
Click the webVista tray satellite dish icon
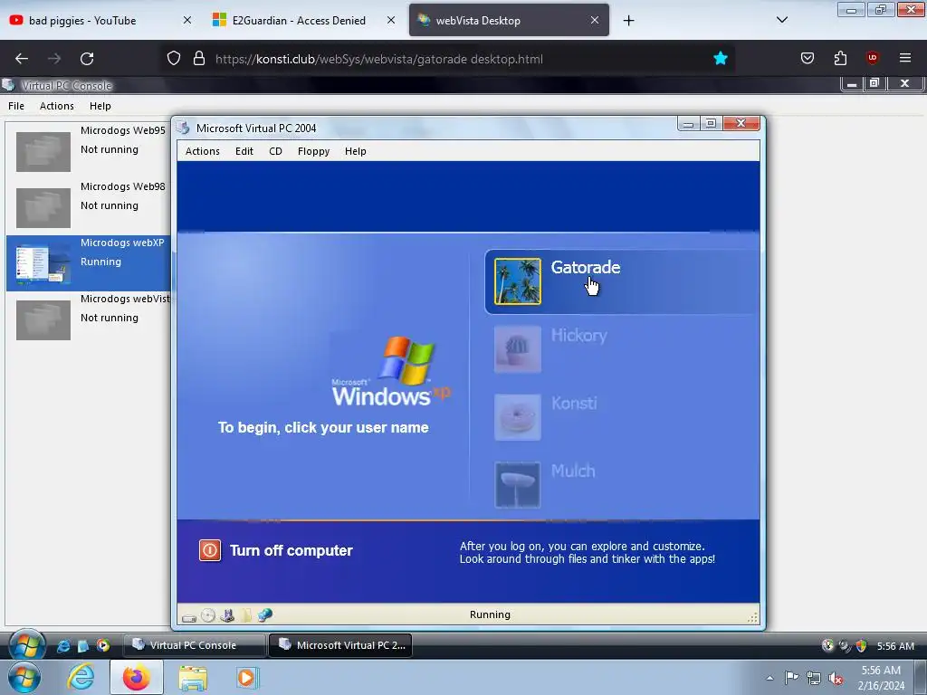[845, 646]
